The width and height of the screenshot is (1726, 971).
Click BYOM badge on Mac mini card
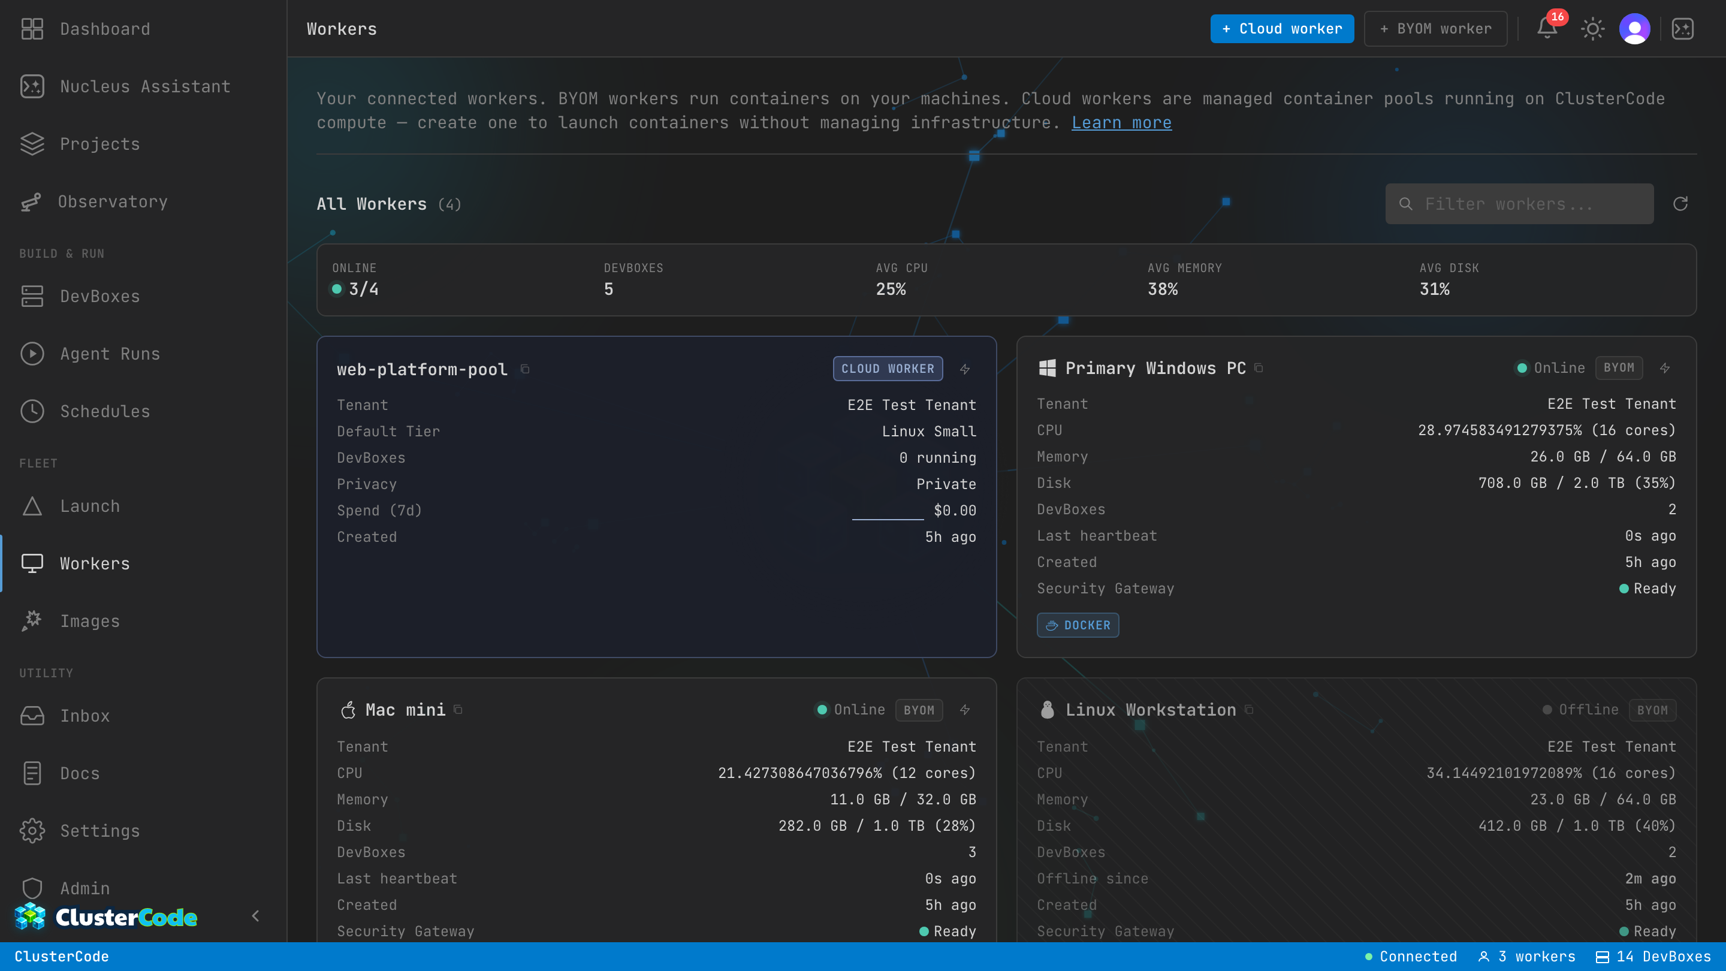919,710
